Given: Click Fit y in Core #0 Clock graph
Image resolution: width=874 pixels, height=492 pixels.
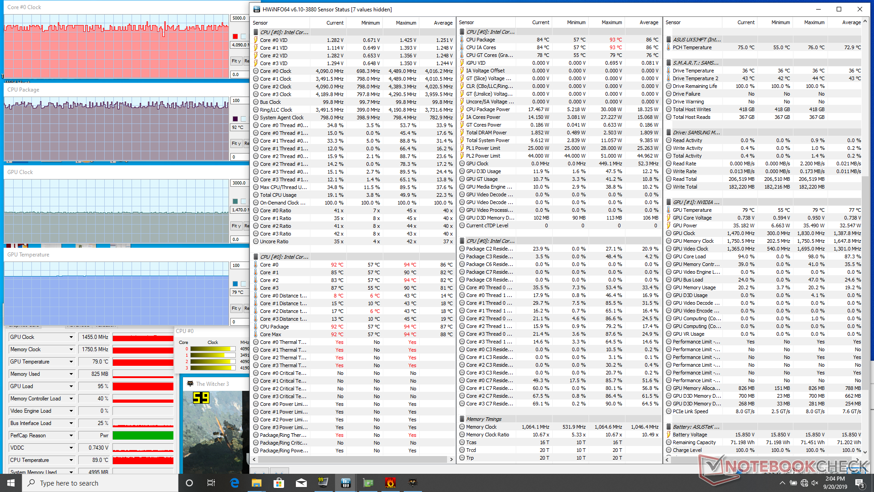Looking at the screenshot, I should tap(236, 61).
